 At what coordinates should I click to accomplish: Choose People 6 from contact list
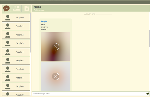click(16, 69)
